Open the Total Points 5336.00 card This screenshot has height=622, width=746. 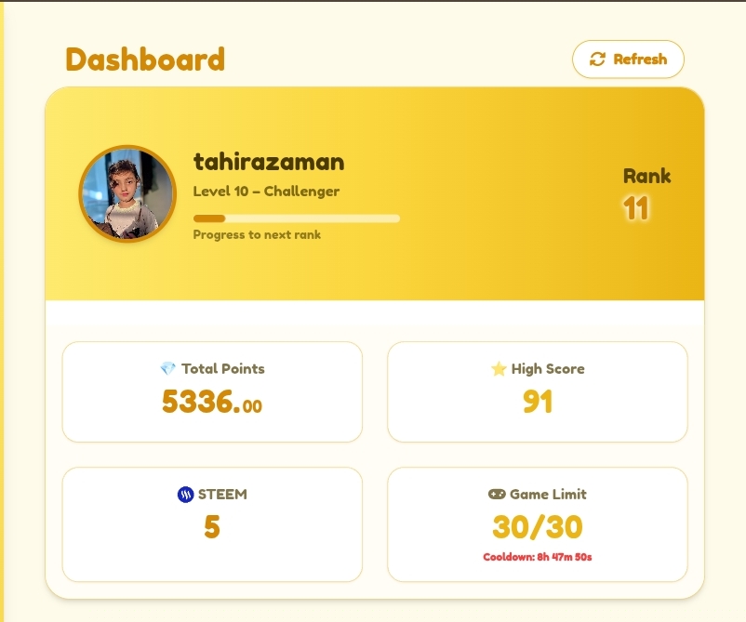(212, 391)
